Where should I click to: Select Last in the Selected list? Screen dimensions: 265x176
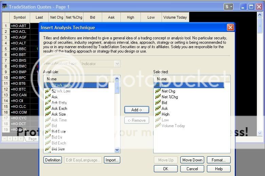point(189,85)
